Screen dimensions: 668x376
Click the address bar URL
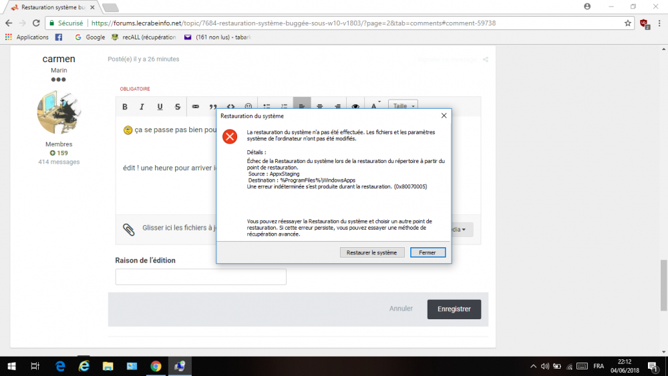293,23
